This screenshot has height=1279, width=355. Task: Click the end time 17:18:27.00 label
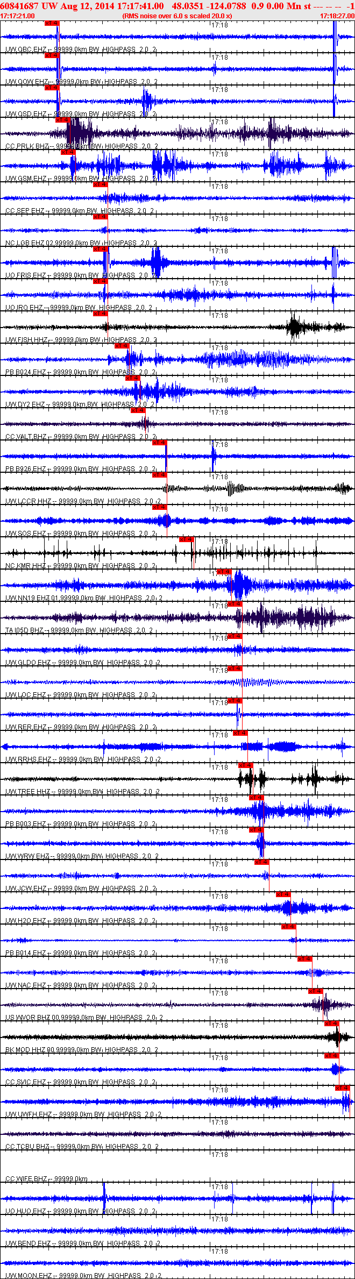pyautogui.click(x=337, y=16)
